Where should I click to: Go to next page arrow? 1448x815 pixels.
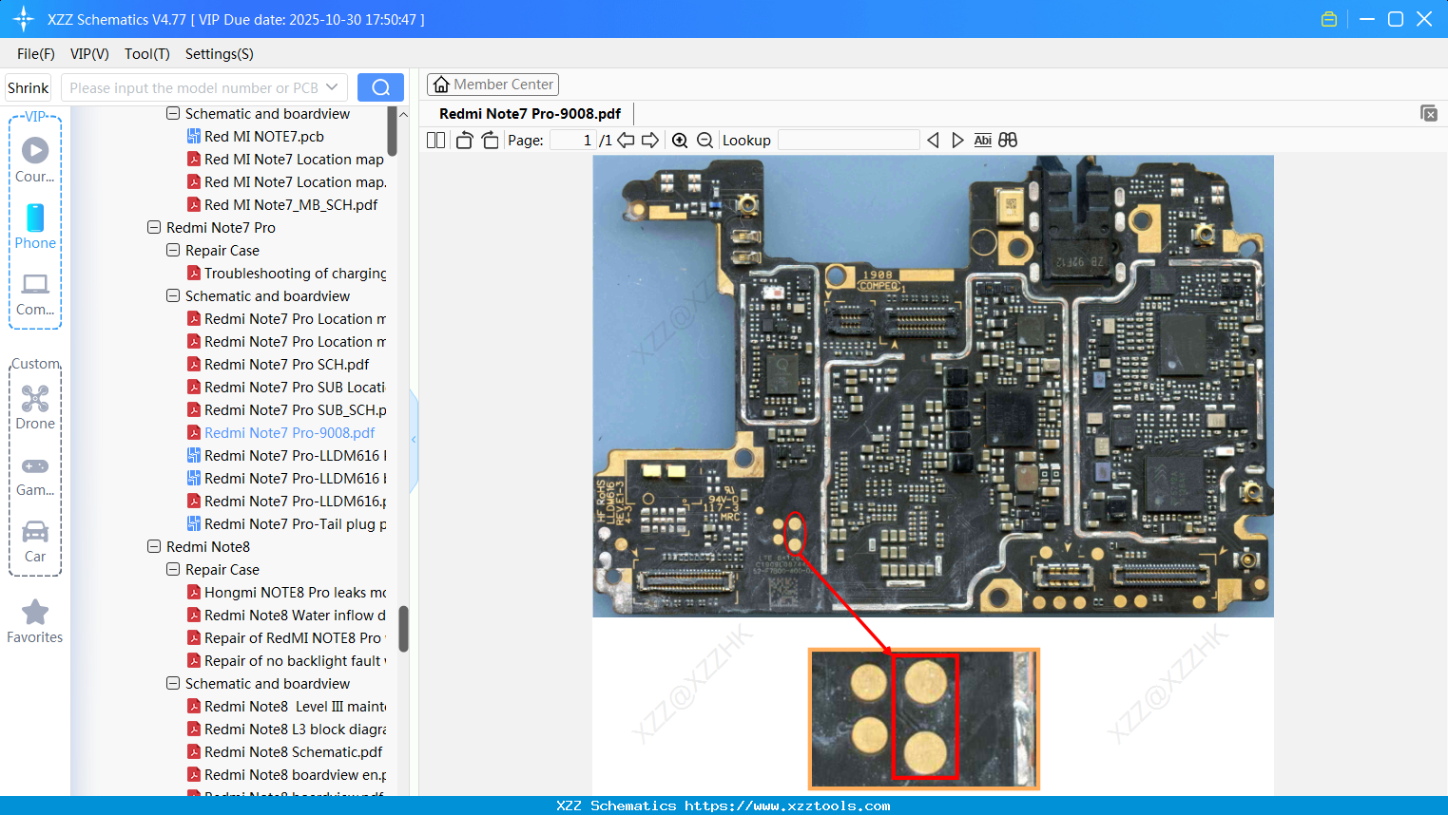pyautogui.click(x=650, y=141)
